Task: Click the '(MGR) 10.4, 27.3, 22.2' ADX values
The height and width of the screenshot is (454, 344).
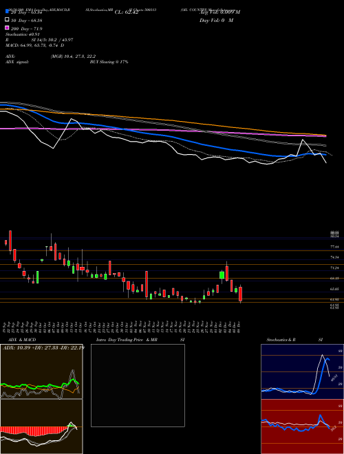Action: point(73,56)
